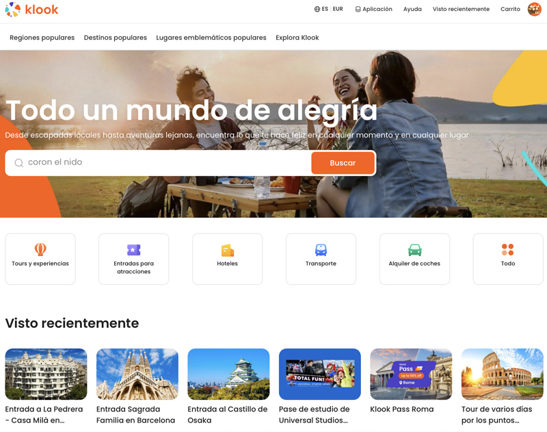
Task: Open the ES language globe selector
Action: 321,9
